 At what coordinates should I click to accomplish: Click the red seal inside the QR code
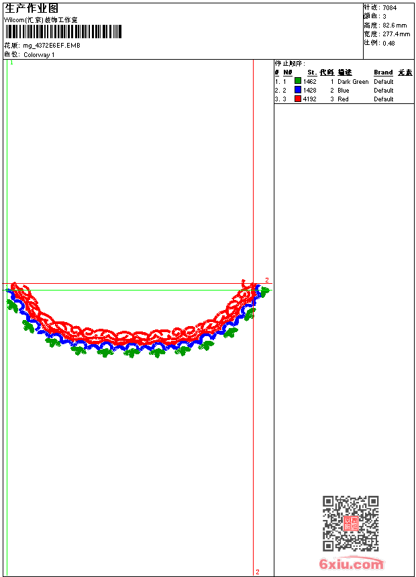pyautogui.click(x=350, y=523)
